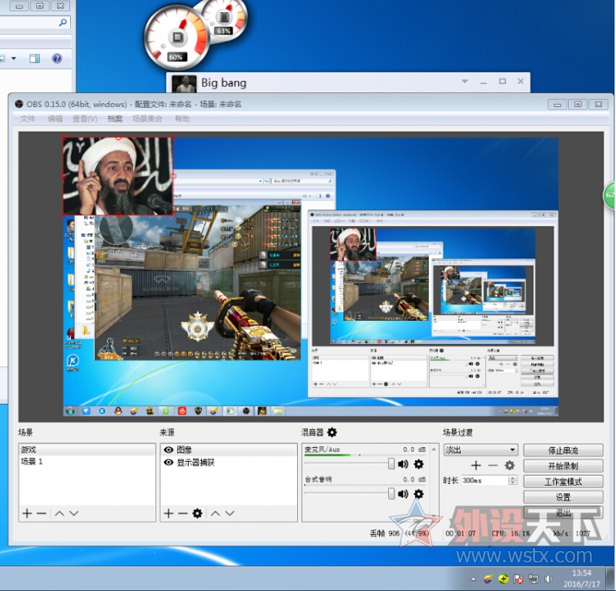Screen dimensions: 616x591
Task: Remove the selected scene with minus icon
Action: pos(42,513)
